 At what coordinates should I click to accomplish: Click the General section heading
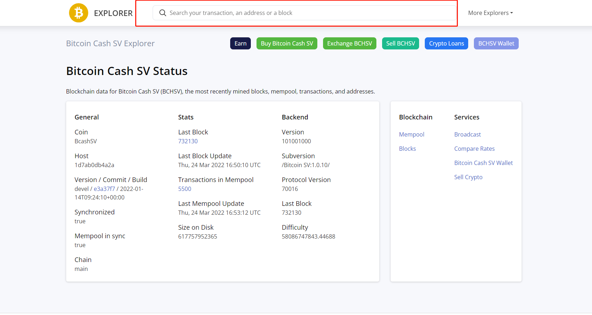tap(87, 117)
